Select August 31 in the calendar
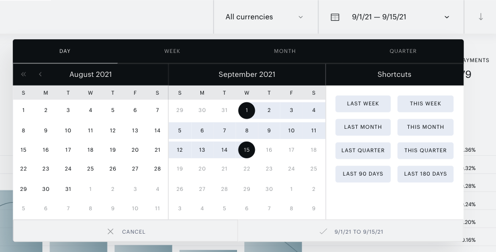 coord(68,189)
